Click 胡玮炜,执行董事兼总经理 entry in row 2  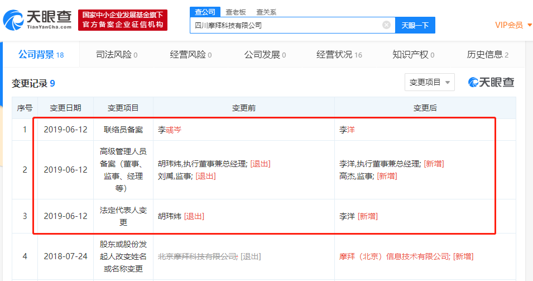click(203, 164)
